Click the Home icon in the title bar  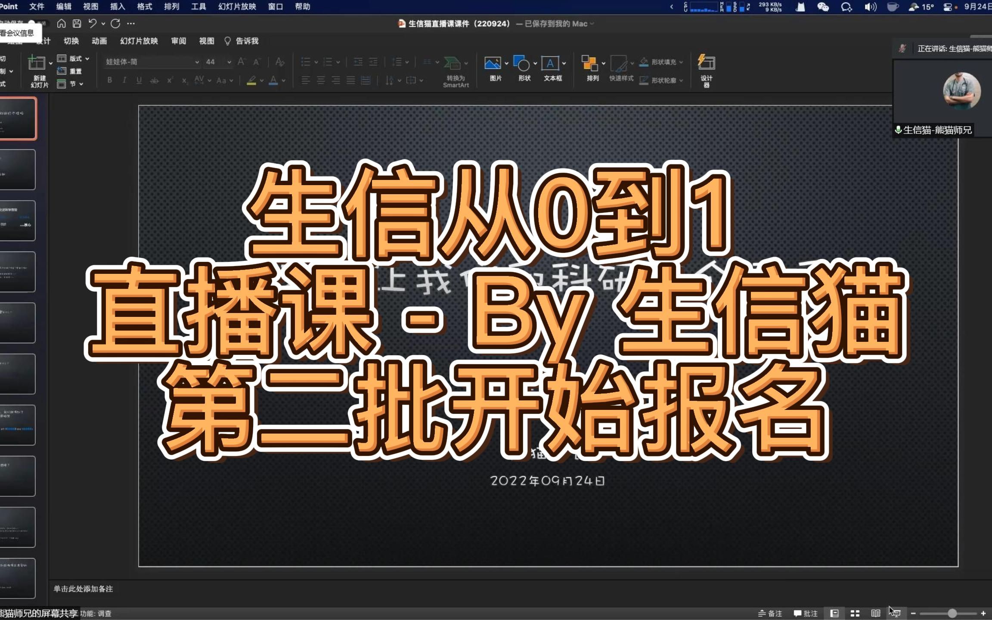tap(62, 24)
